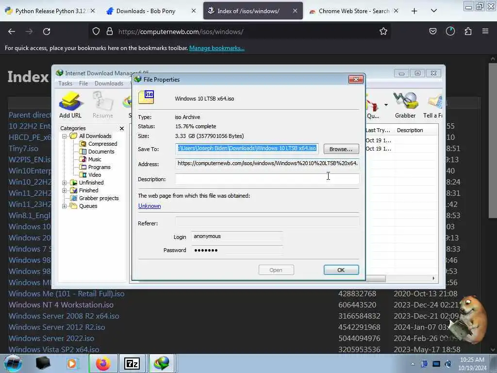Select the Video category folder
Image resolution: width=497 pixels, height=373 pixels.
click(x=95, y=175)
